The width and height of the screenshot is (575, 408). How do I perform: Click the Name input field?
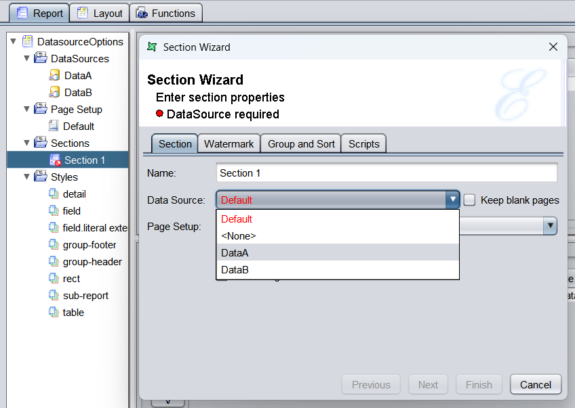[386, 173]
